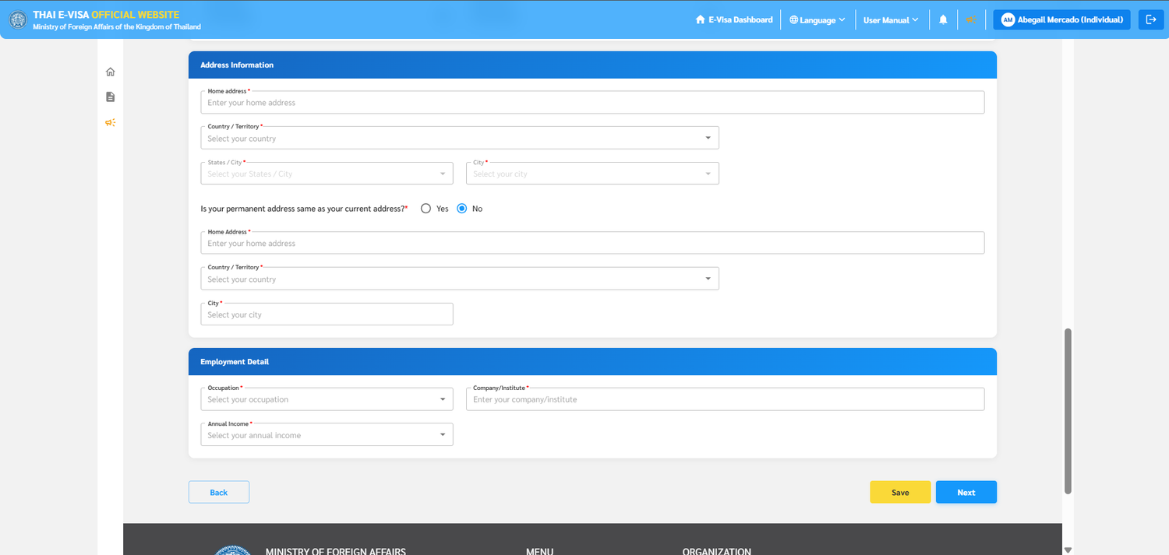Open the document icon in the sidebar
Image resolution: width=1169 pixels, height=555 pixels.
pyautogui.click(x=111, y=97)
